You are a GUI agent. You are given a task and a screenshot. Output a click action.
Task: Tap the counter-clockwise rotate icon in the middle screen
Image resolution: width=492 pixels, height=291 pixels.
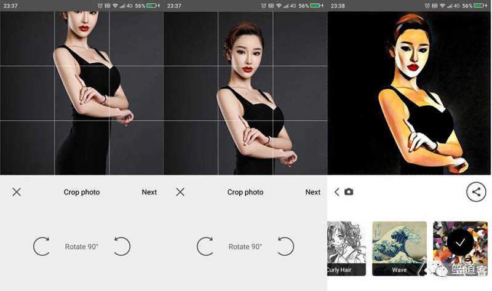coord(285,246)
